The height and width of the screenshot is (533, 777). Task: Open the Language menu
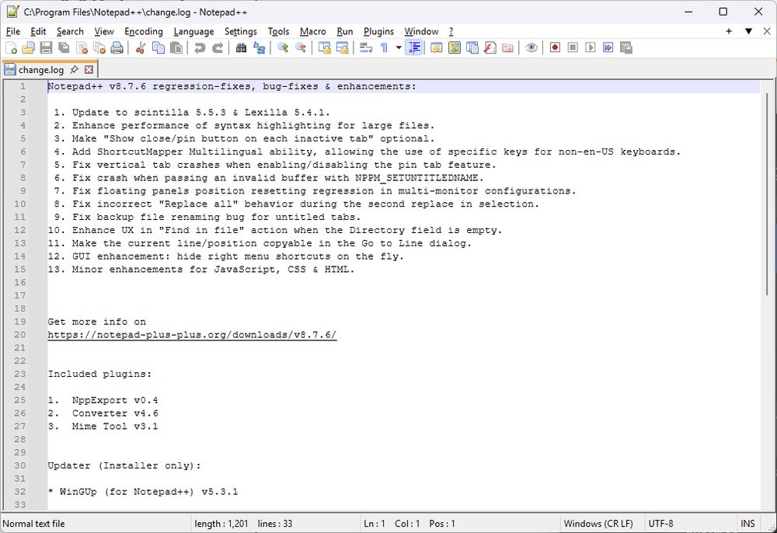tap(193, 31)
